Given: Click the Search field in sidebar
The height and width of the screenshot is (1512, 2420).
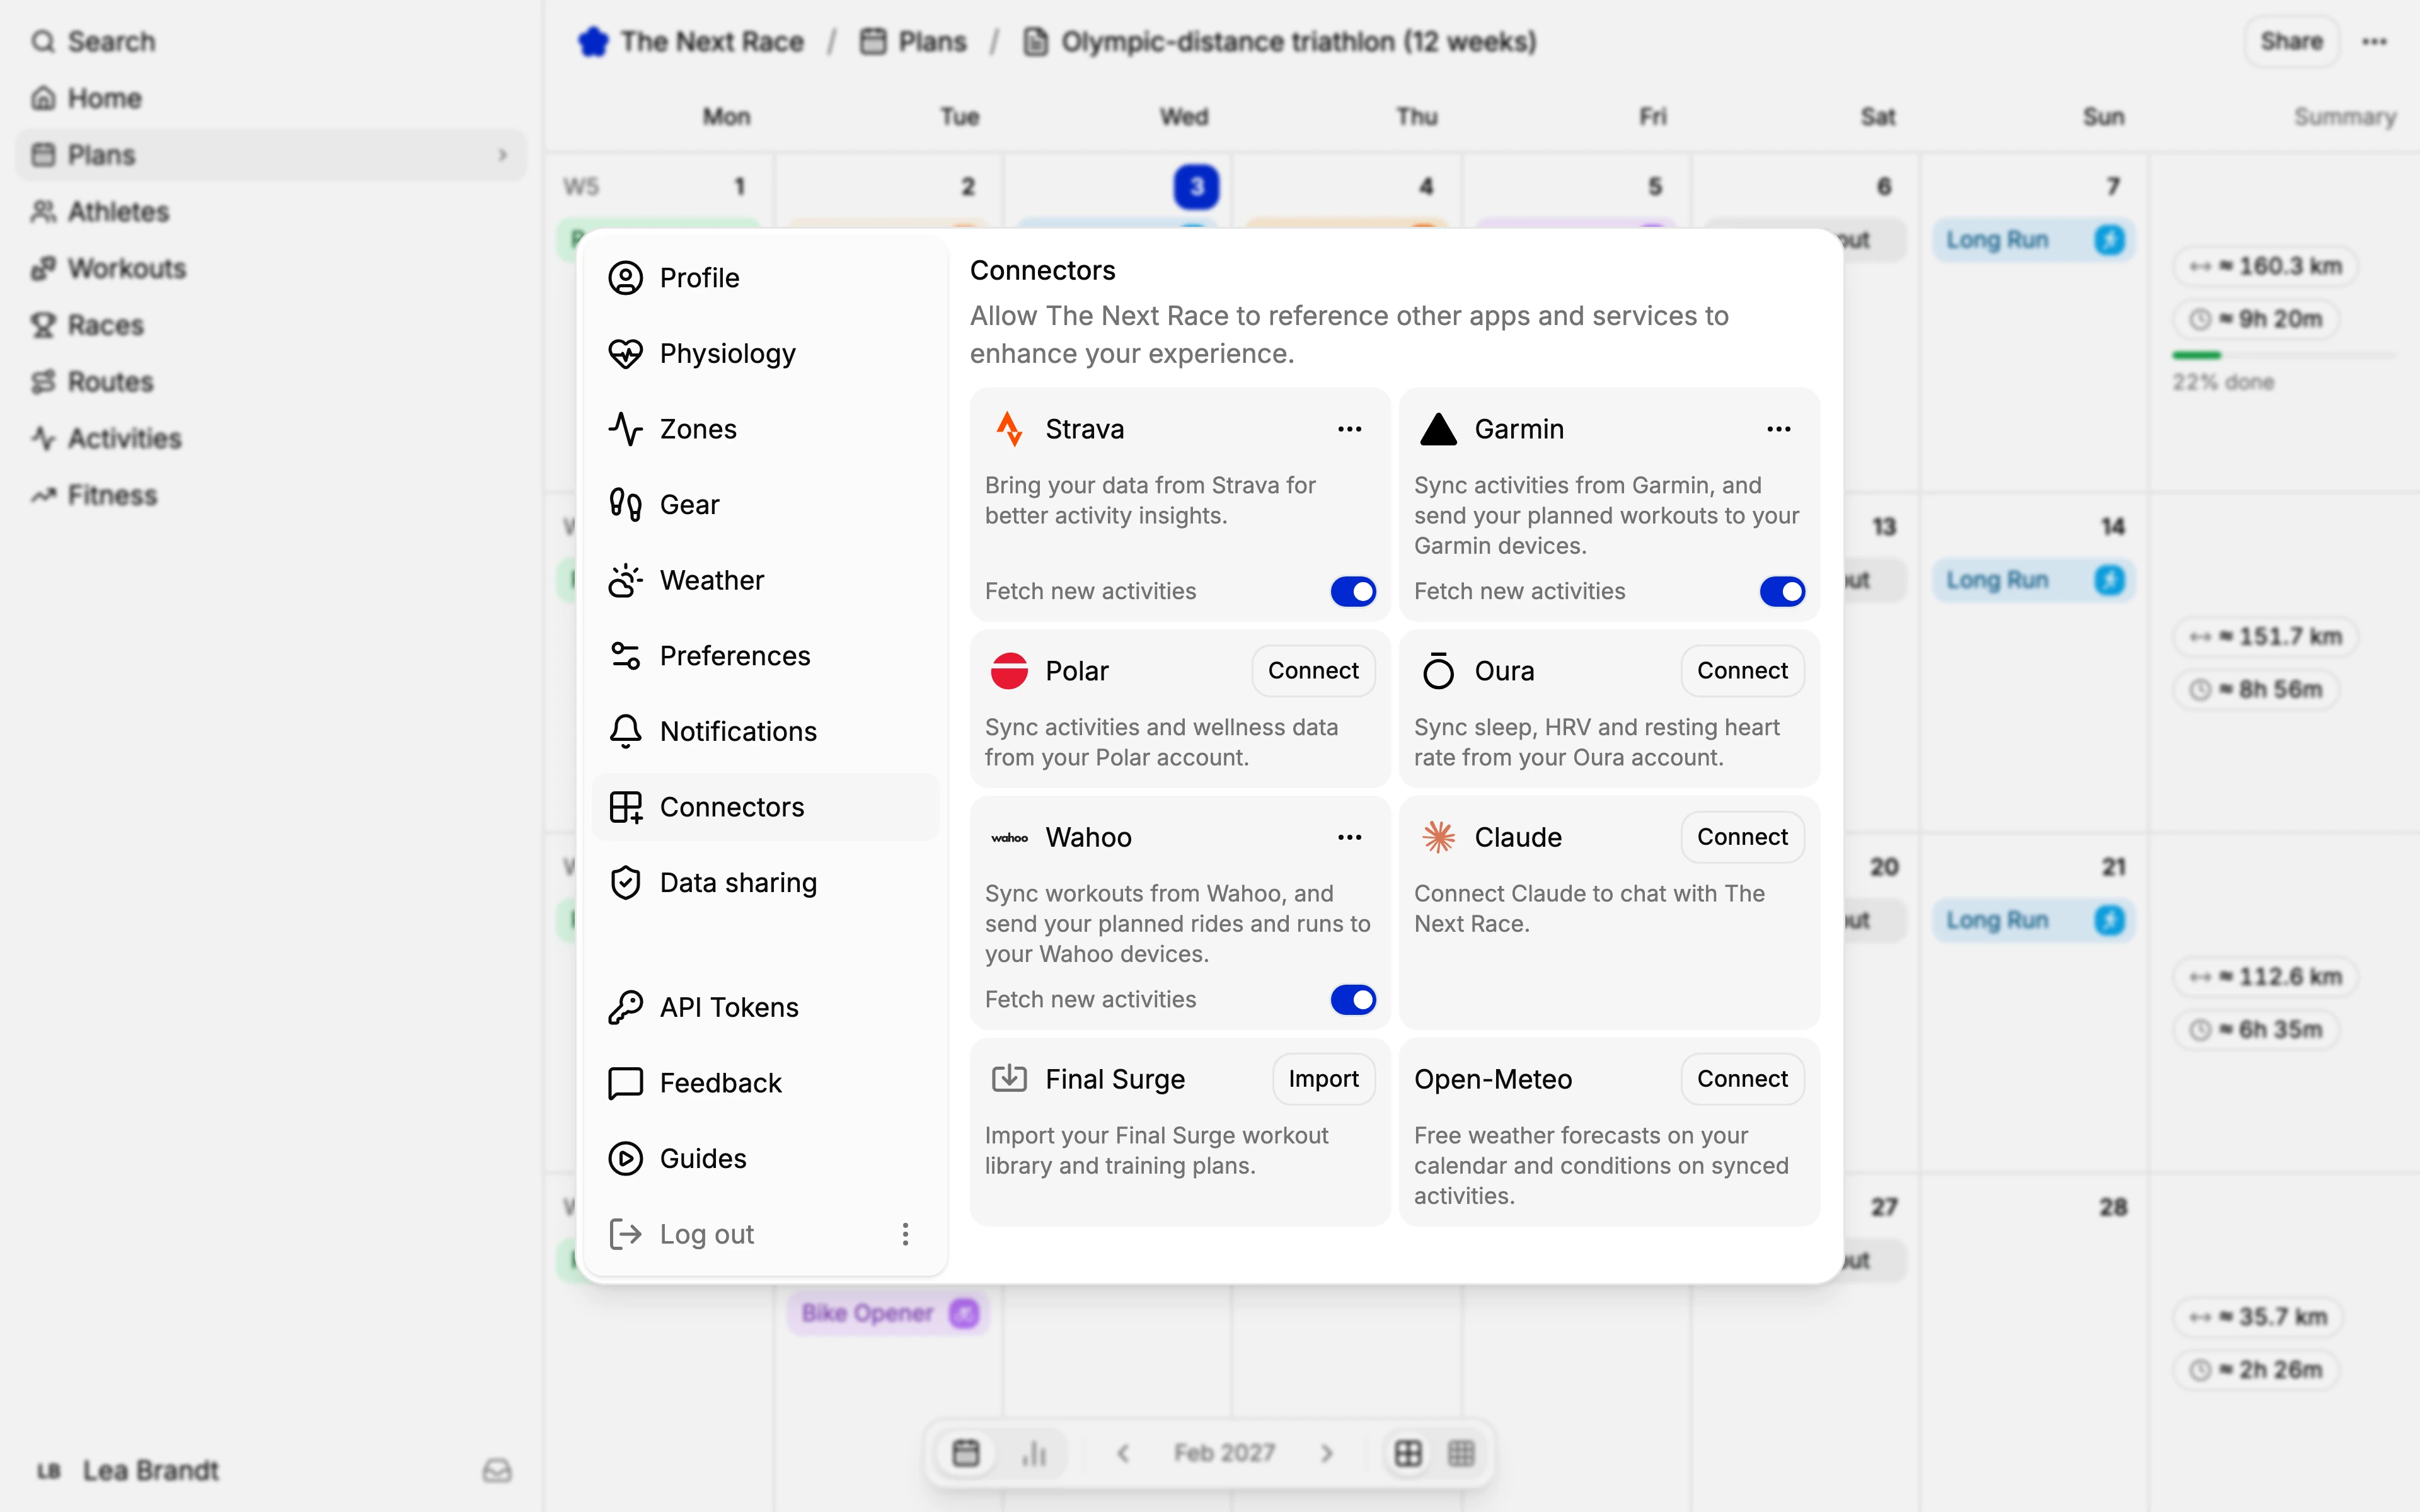Looking at the screenshot, I should point(270,42).
